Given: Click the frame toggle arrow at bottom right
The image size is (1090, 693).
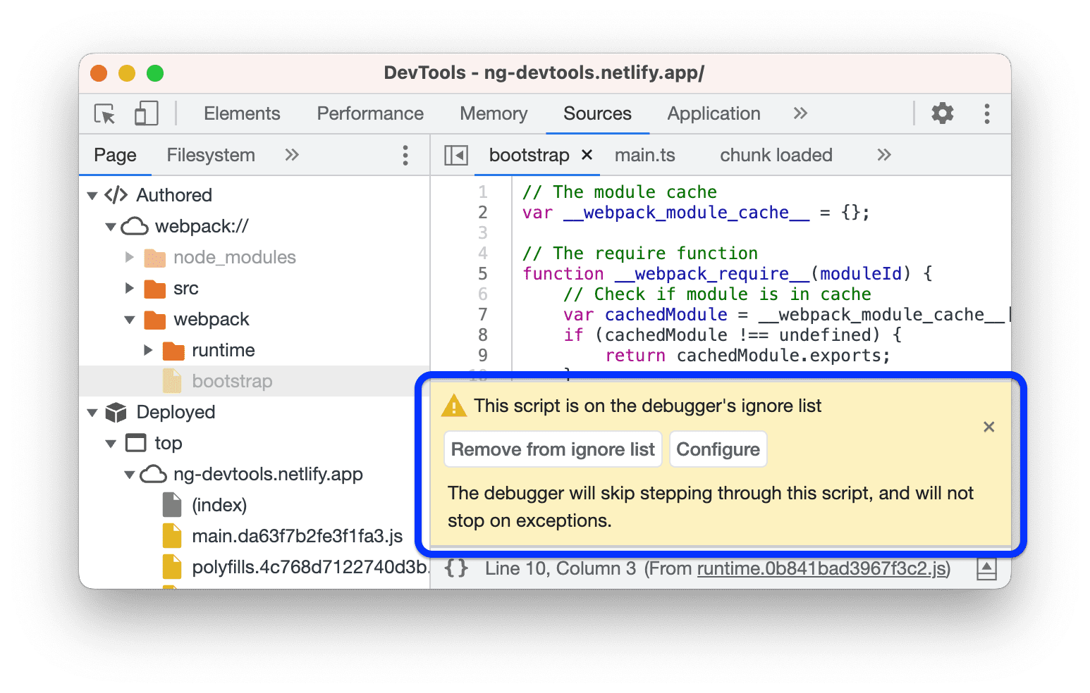Looking at the screenshot, I should click(x=988, y=568).
